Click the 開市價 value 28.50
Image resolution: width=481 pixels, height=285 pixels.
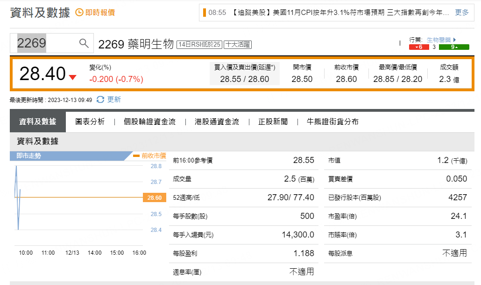302,79
